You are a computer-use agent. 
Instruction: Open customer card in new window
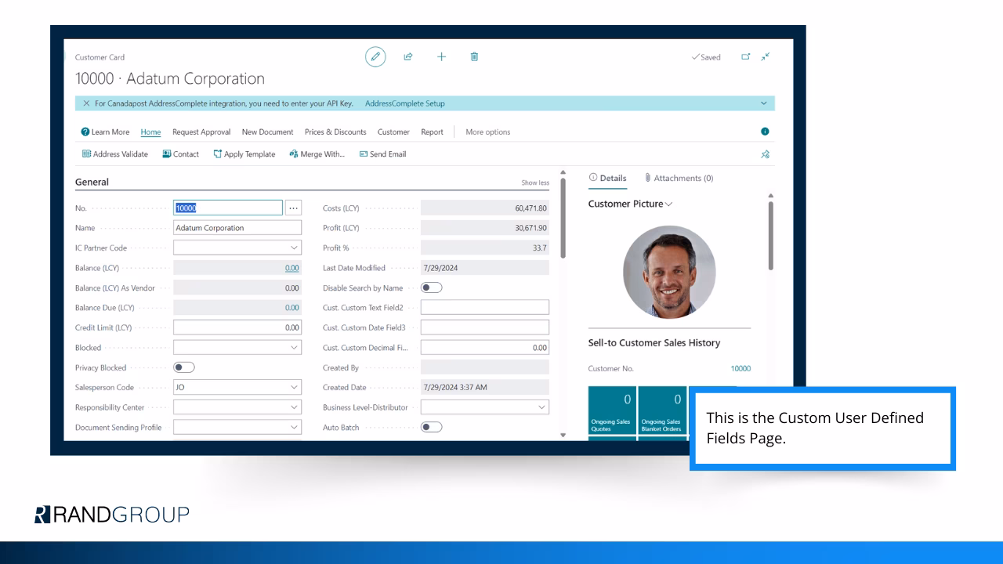pos(746,56)
